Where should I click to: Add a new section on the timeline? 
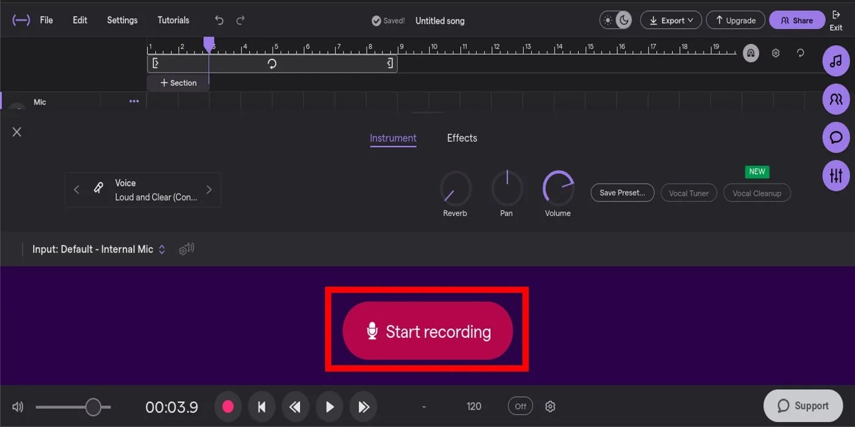(177, 83)
